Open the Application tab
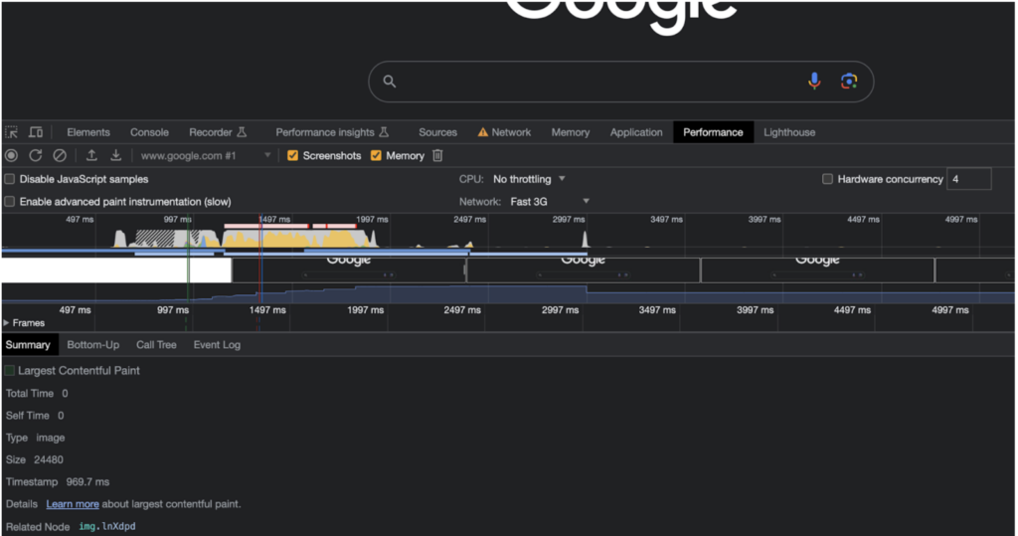Screen dimensions: 1018x536 (636, 132)
